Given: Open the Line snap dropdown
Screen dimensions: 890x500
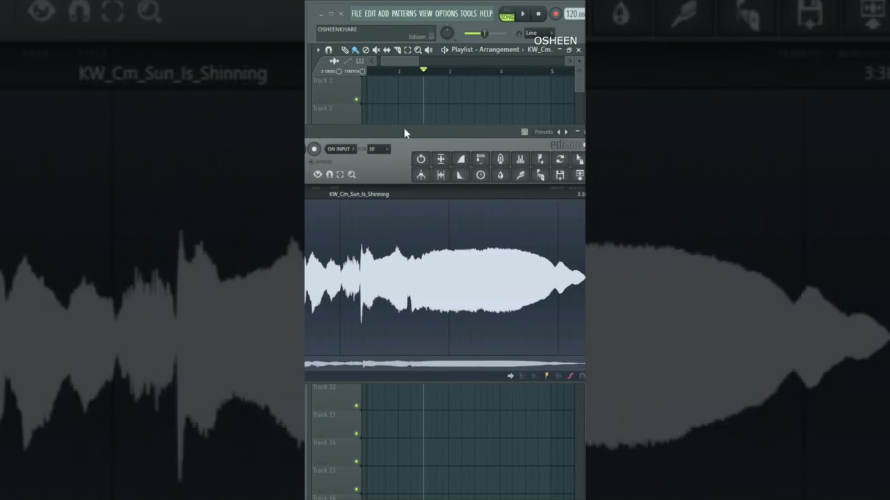Looking at the screenshot, I should (x=540, y=33).
